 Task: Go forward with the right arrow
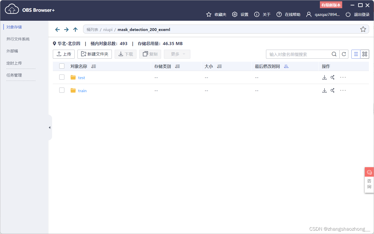(x=66, y=29)
